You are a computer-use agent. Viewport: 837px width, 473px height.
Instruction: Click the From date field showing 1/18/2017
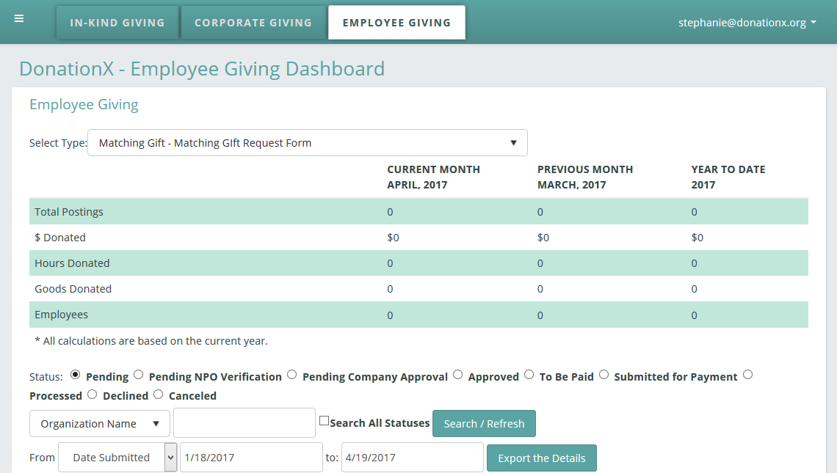click(x=251, y=457)
